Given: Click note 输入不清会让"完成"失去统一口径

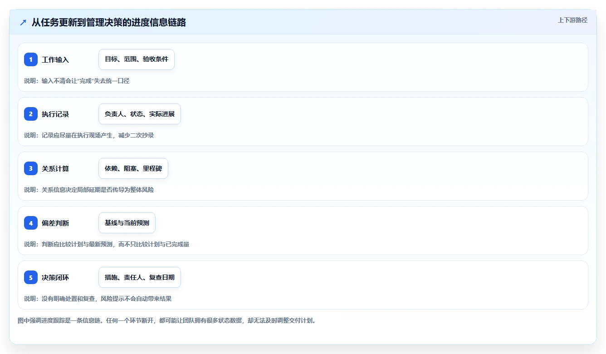Looking at the screenshot, I should (x=77, y=81).
